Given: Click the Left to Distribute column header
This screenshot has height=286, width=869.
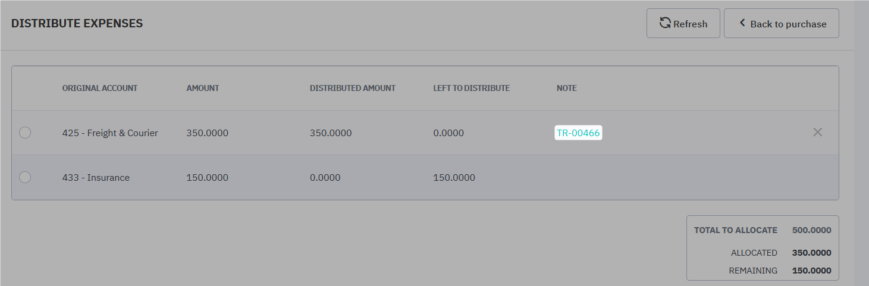Looking at the screenshot, I should [x=472, y=88].
